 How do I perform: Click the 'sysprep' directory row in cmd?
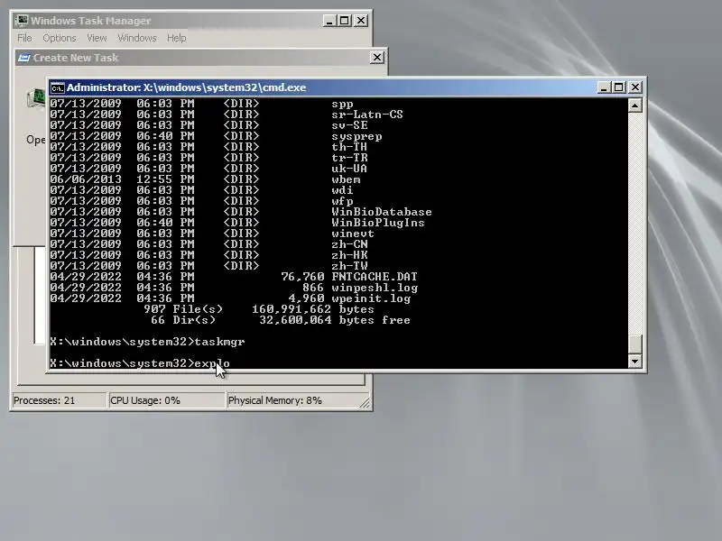coord(216,136)
